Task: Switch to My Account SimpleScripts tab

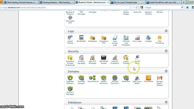Action: click(x=128, y=2)
